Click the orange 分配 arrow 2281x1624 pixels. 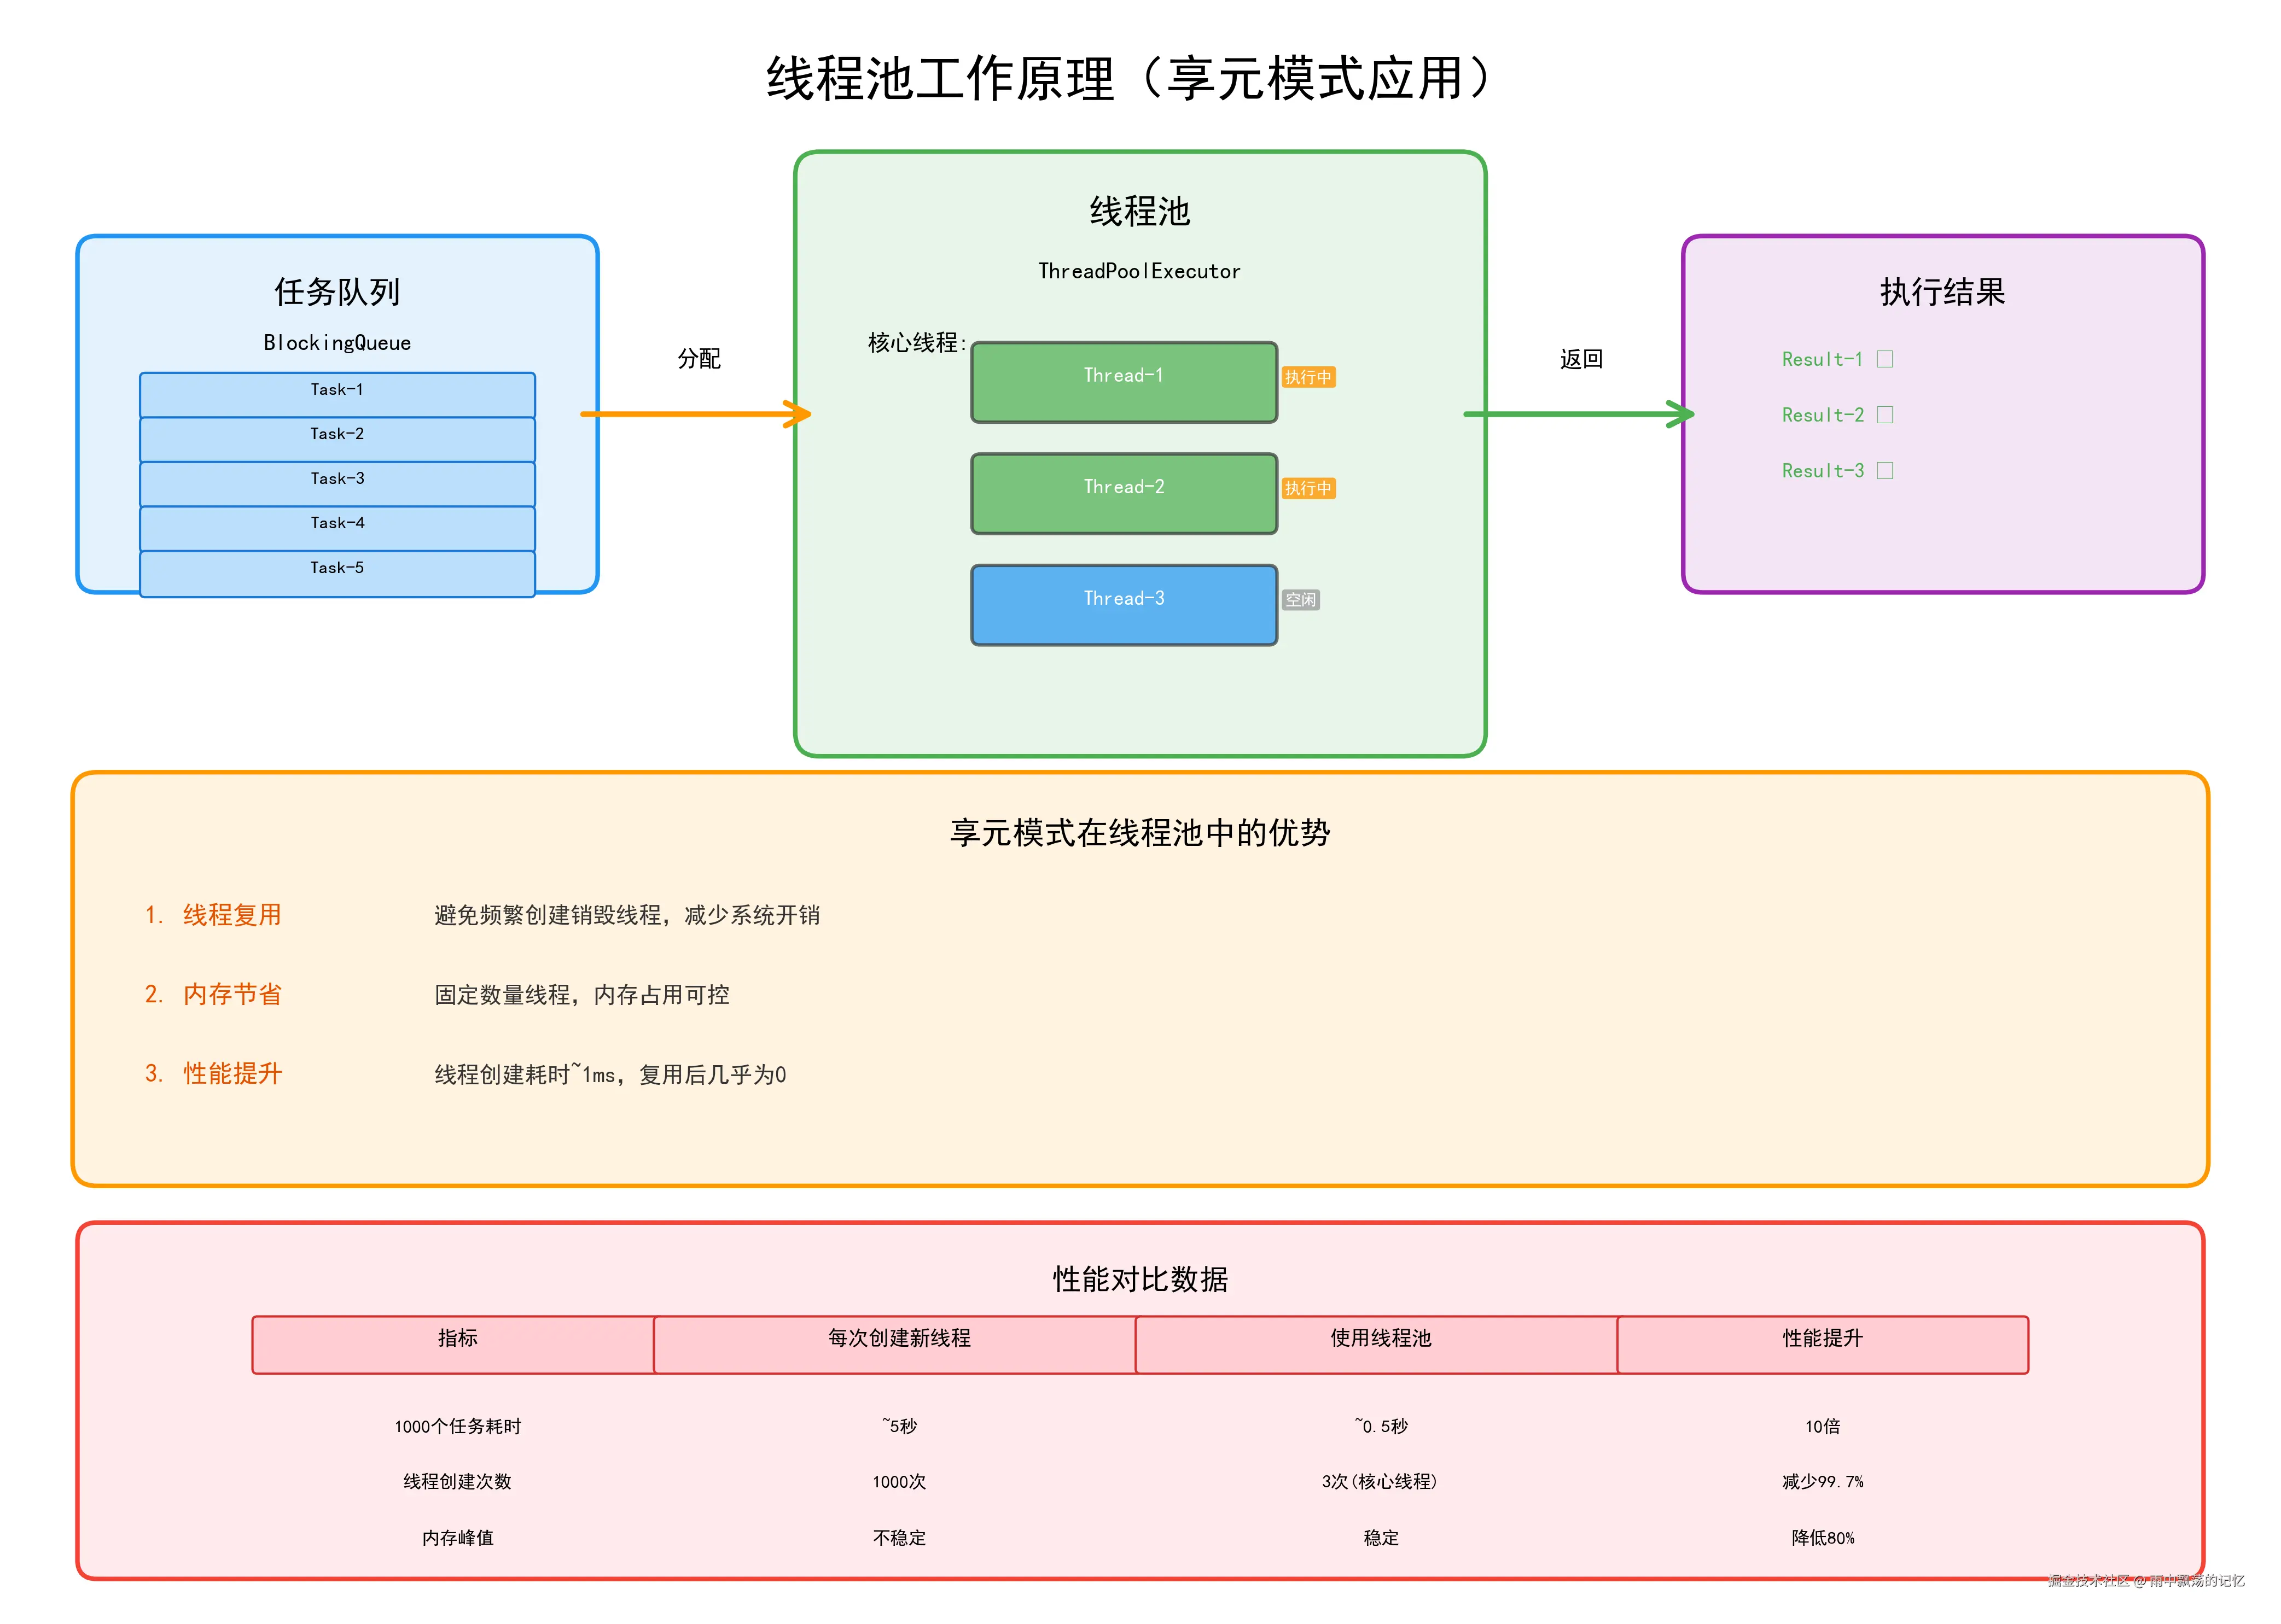pos(695,414)
